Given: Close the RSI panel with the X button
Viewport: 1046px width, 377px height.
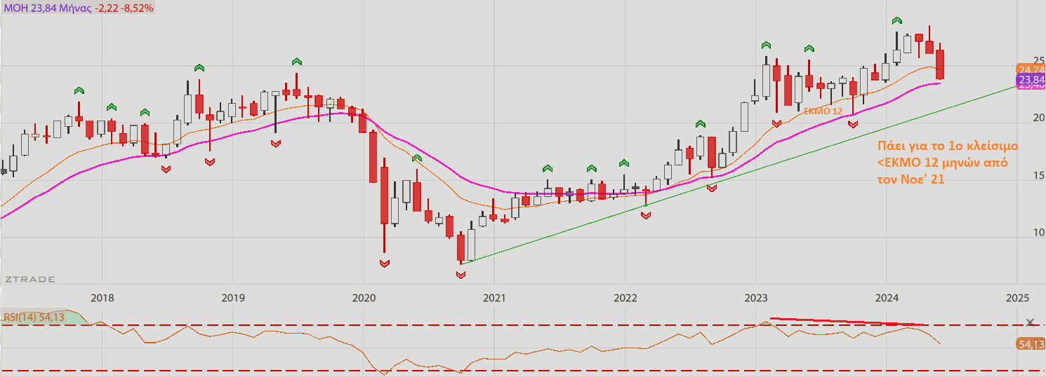Looking at the screenshot, I should (1030, 322).
